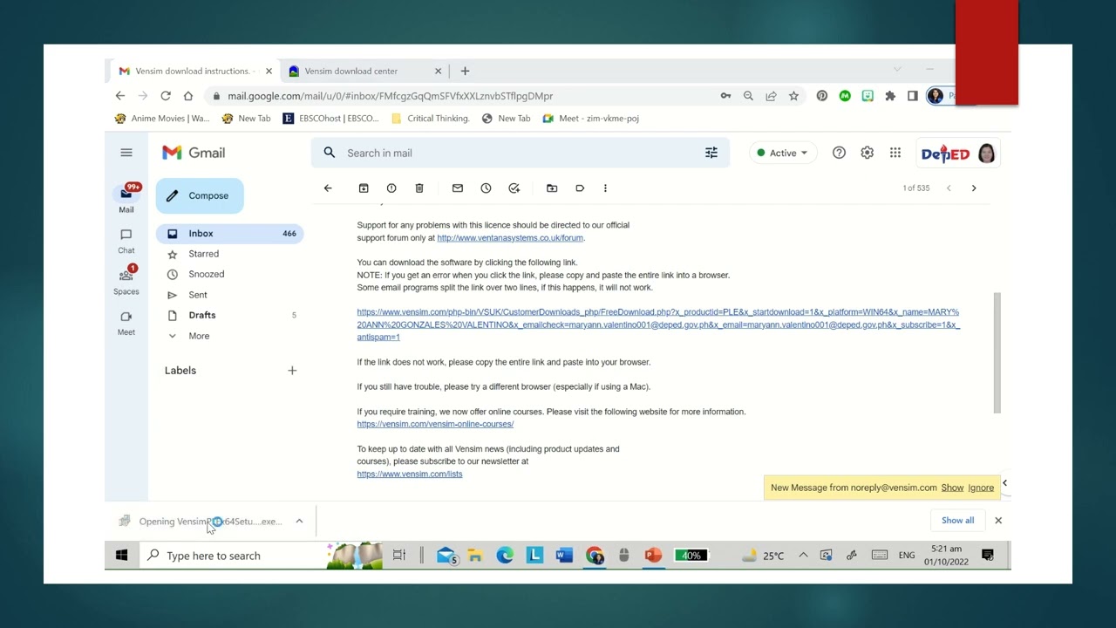Click the saved passwords key icon
This screenshot has width=1116, height=628.
click(725, 96)
